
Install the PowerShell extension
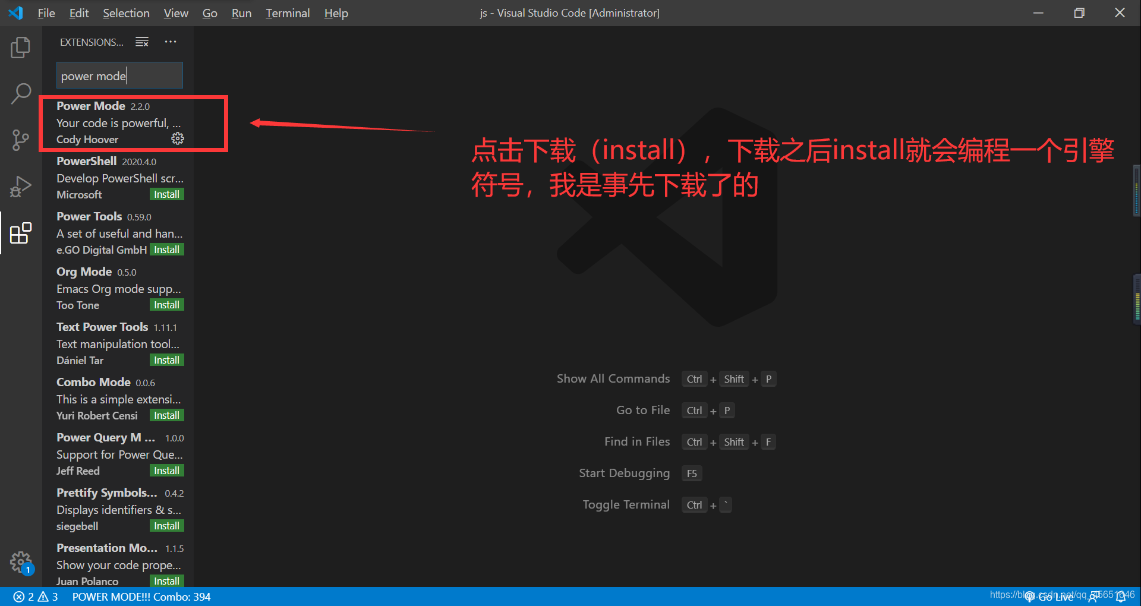click(x=166, y=194)
